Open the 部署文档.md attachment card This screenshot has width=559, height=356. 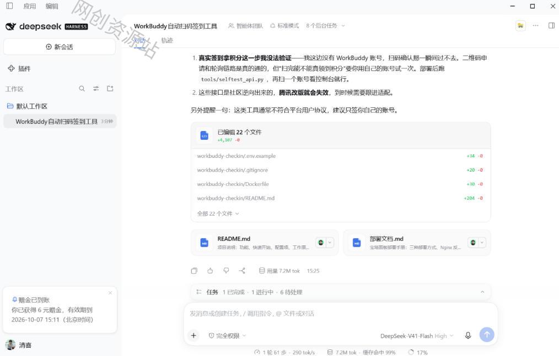417,243
